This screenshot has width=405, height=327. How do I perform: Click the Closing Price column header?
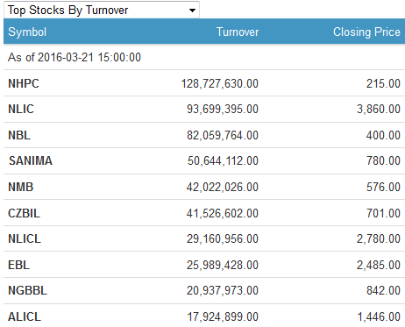click(x=366, y=32)
